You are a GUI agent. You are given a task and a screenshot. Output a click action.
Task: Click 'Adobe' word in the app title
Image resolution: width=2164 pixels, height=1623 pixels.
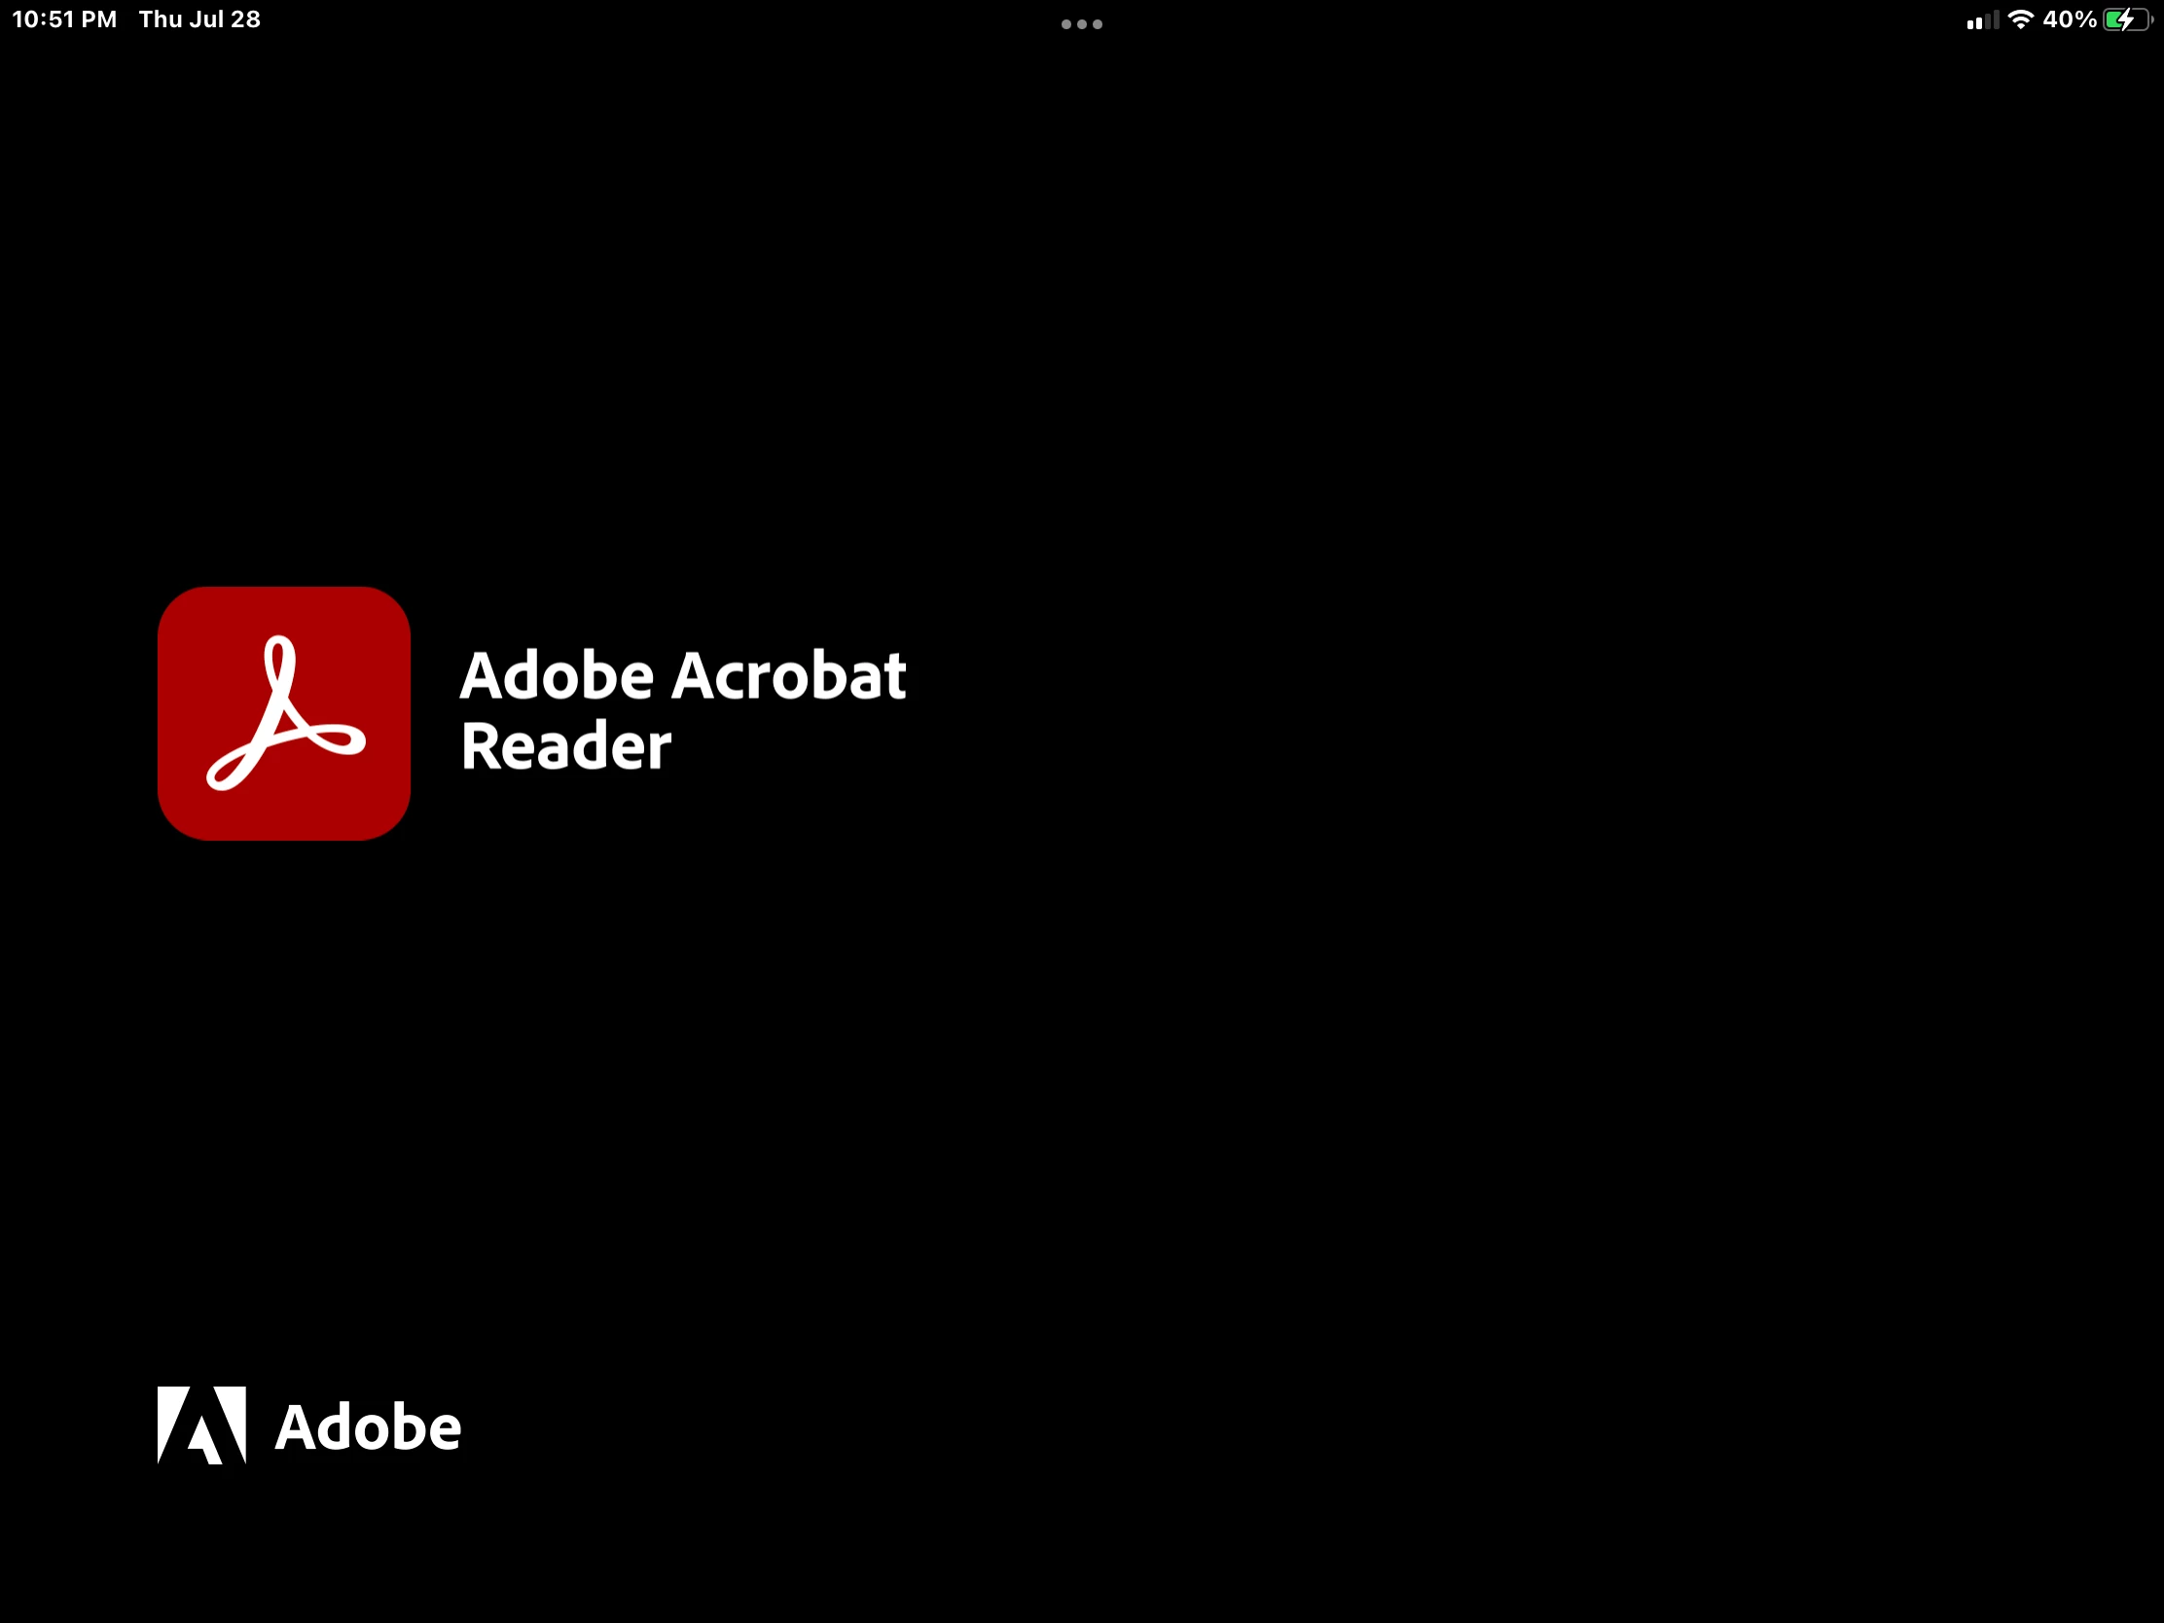click(x=557, y=675)
